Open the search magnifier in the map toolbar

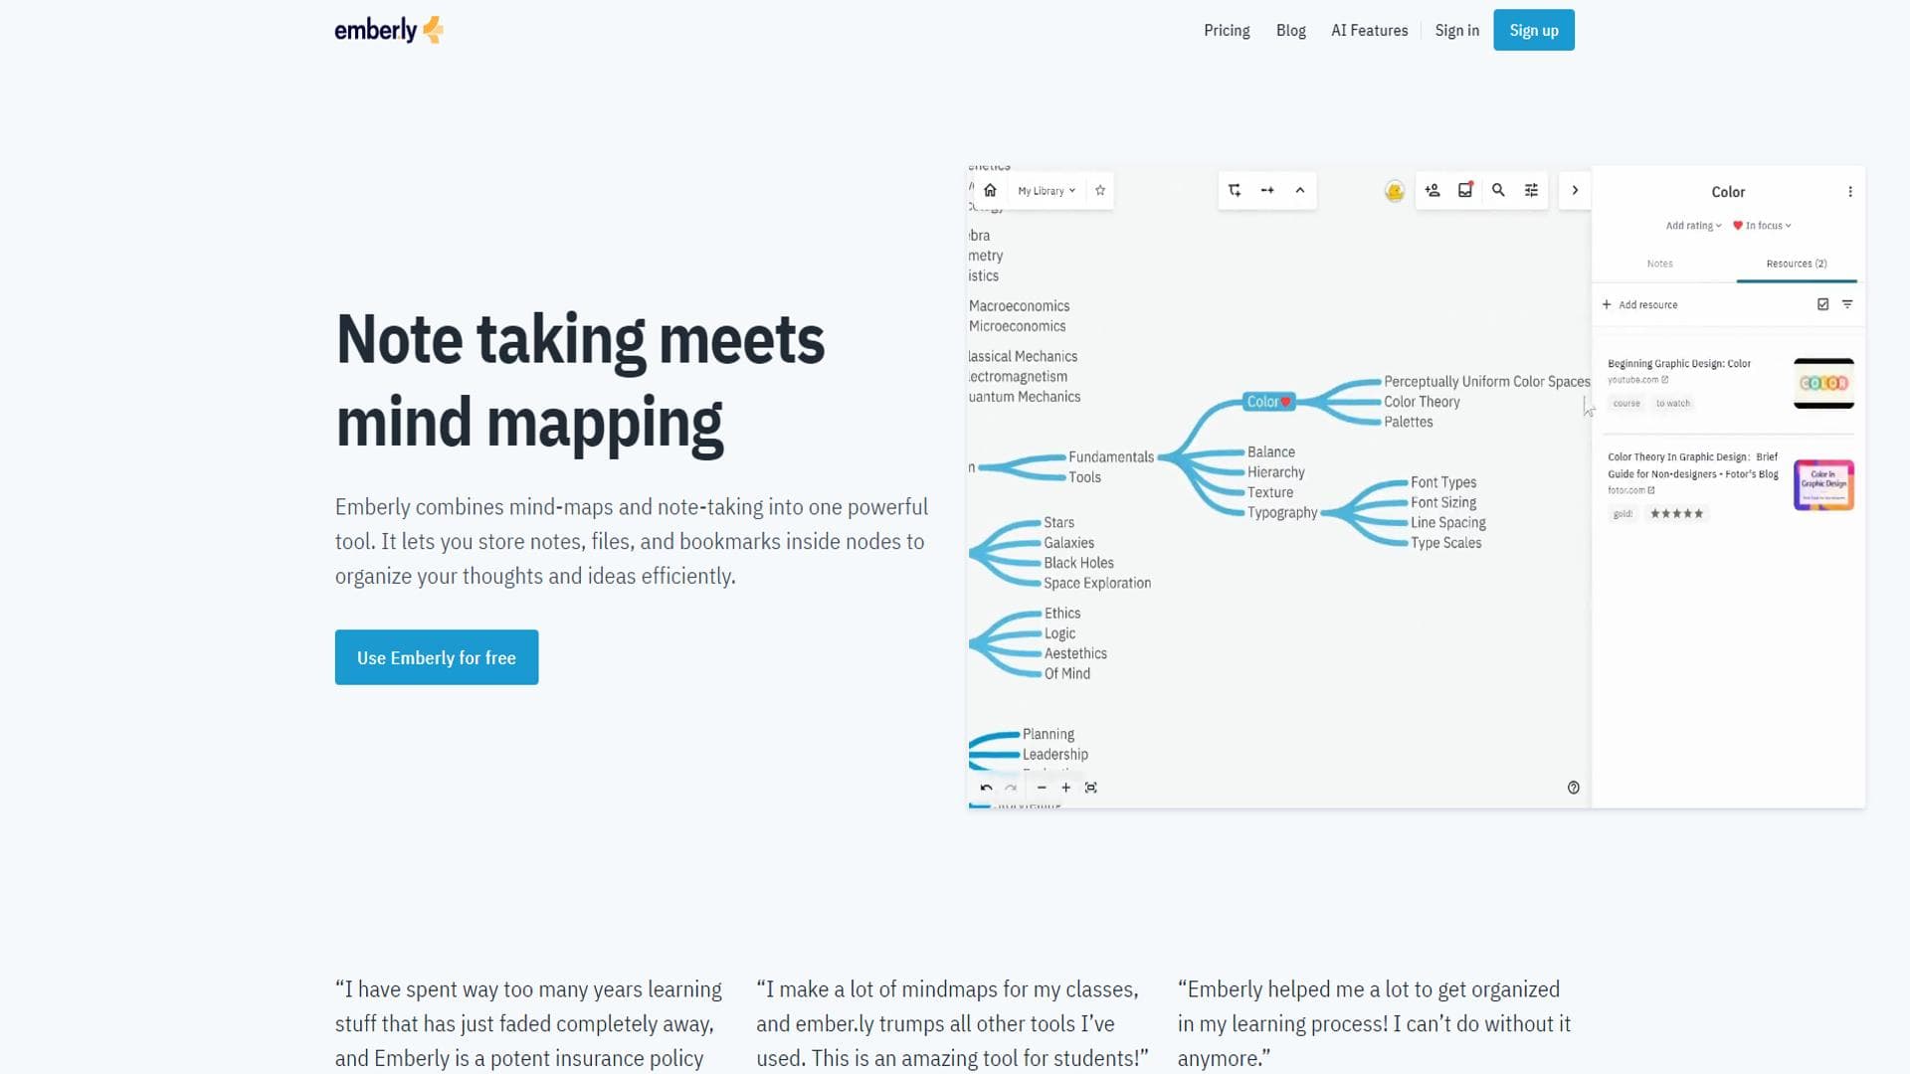point(1498,190)
